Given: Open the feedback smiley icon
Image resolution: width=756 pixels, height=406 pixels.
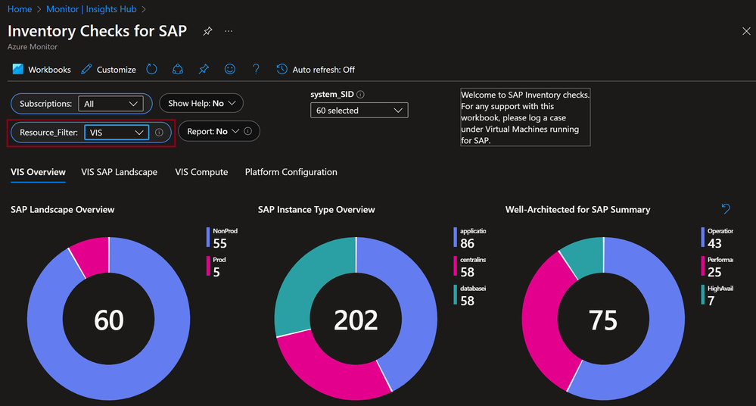Looking at the screenshot, I should coord(230,69).
